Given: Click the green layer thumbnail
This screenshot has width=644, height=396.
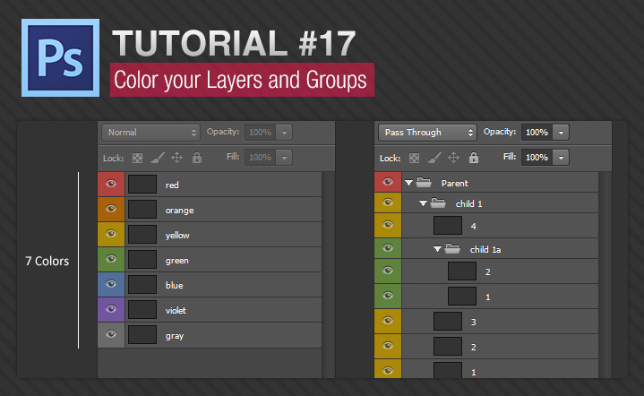Looking at the screenshot, I should coord(142,260).
